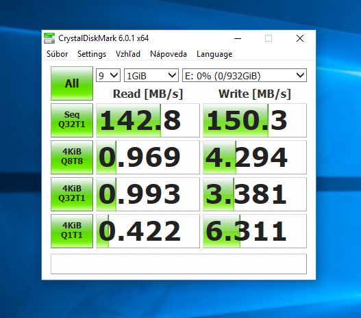This screenshot has width=361, height=318.
Task: Open the E: drive selection dropdown
Action: point(245,75)
